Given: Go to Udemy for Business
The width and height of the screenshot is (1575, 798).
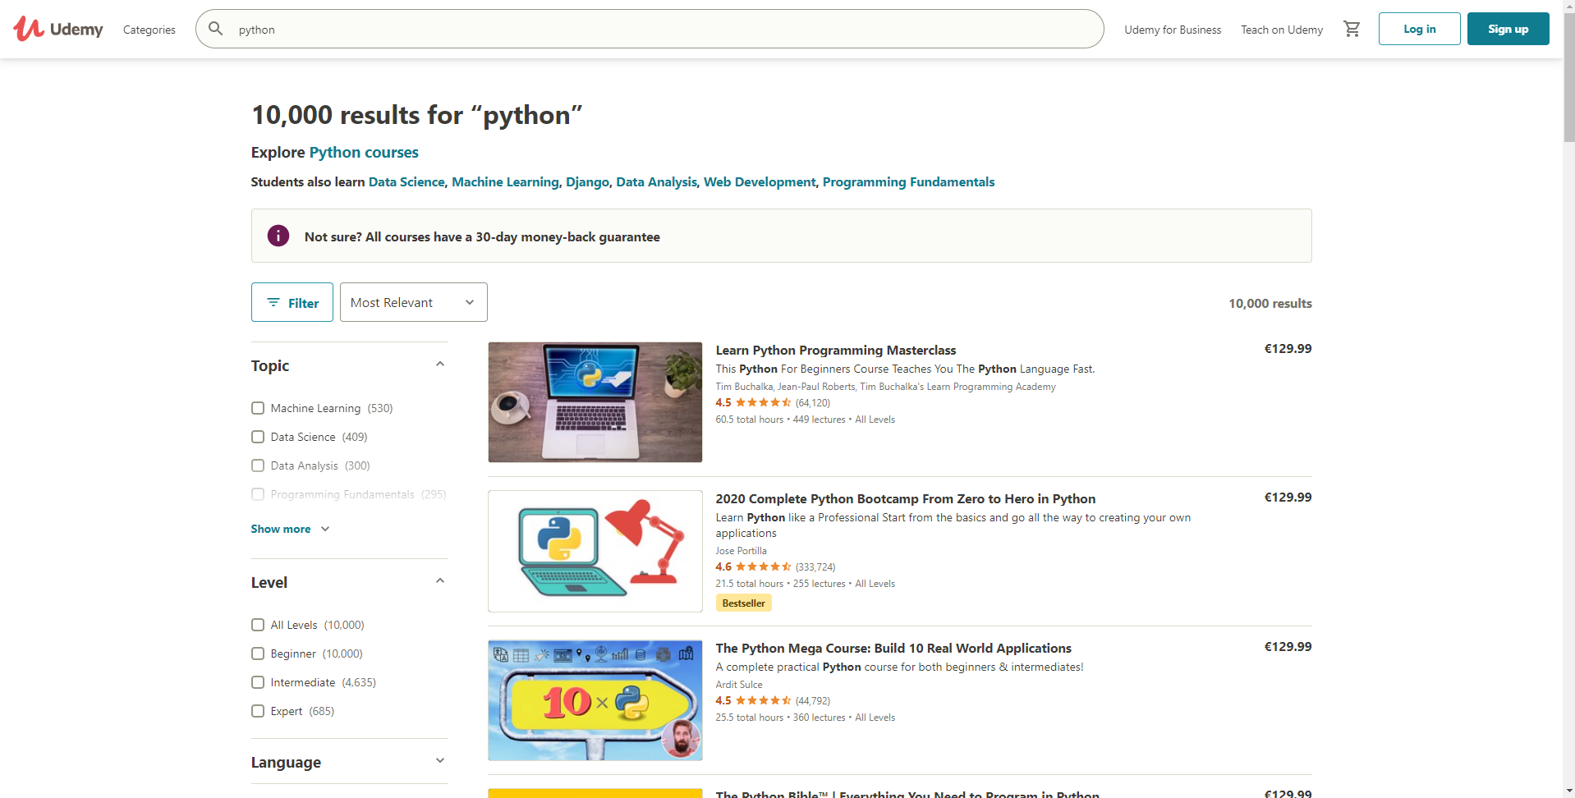Looking at the screenshot, I should point(1172,30).
